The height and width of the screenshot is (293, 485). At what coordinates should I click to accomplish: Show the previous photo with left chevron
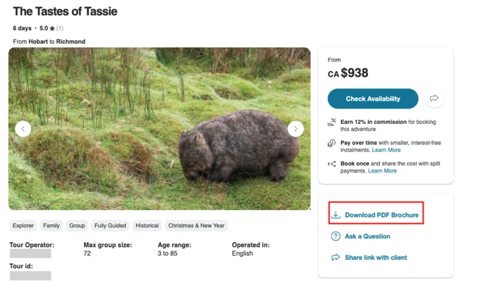[23, 129]
